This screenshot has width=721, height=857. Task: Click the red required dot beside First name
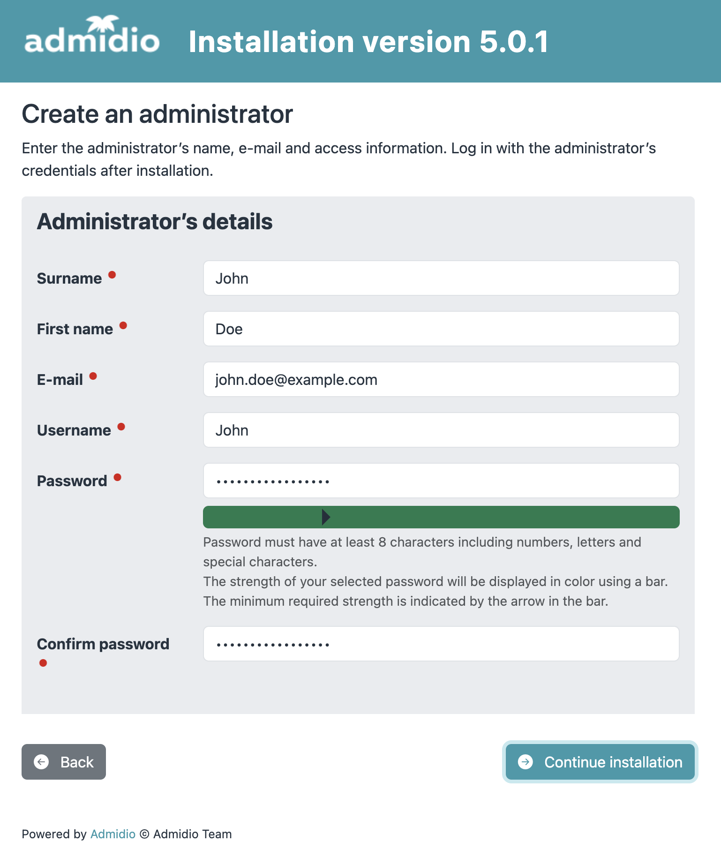coord(123,325)
